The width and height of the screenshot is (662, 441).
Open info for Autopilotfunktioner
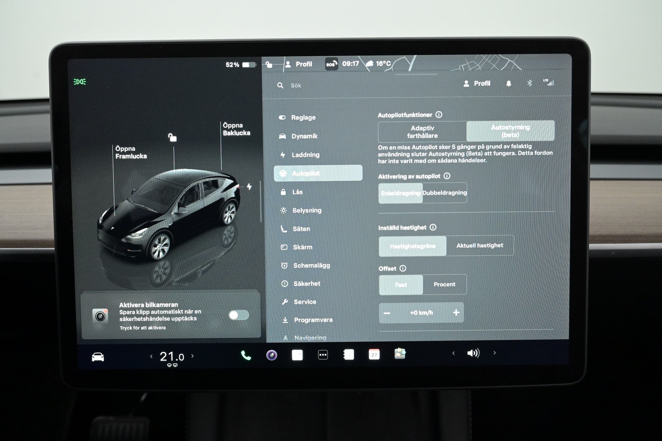439,115
